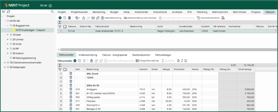The image size is (278, 112).
Task: Tick the checkbox next to 10 Kalle
Action: click(x=11, y=35)
